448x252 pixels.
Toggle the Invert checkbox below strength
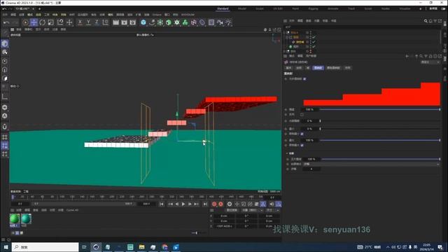pos(302,115)
